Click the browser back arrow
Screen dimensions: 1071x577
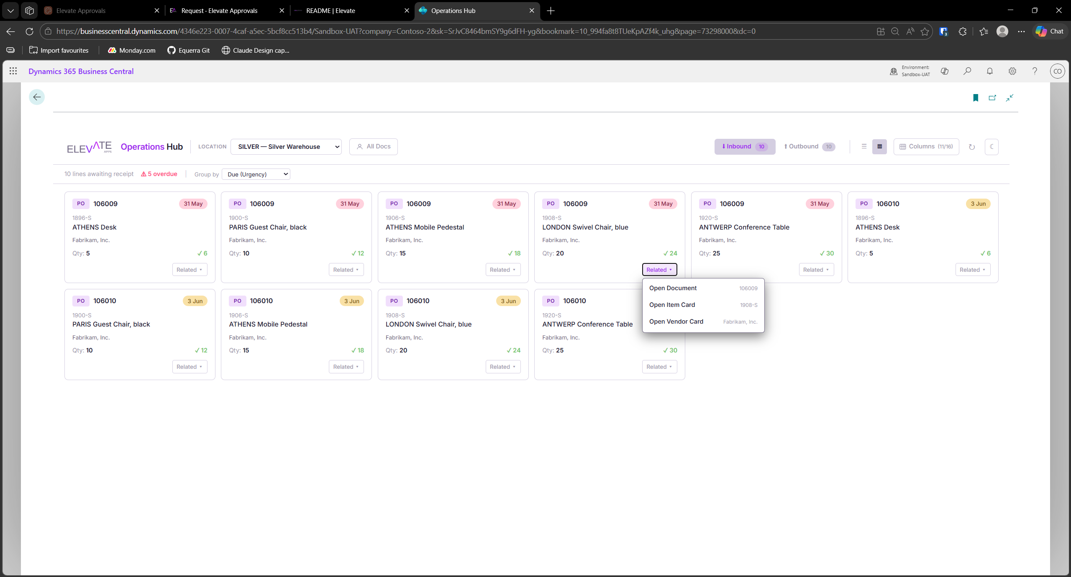[x=11, y=31]
